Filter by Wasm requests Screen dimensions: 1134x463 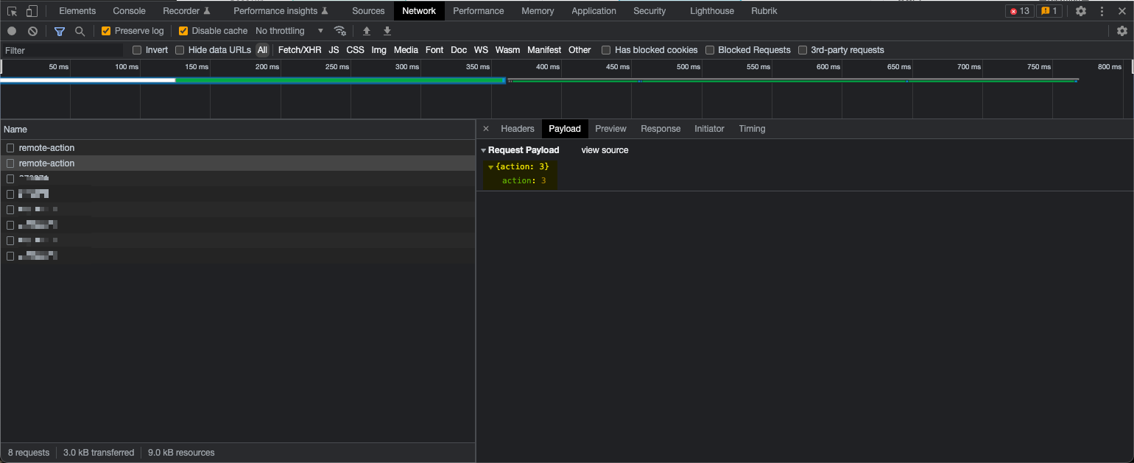point(507,50)
